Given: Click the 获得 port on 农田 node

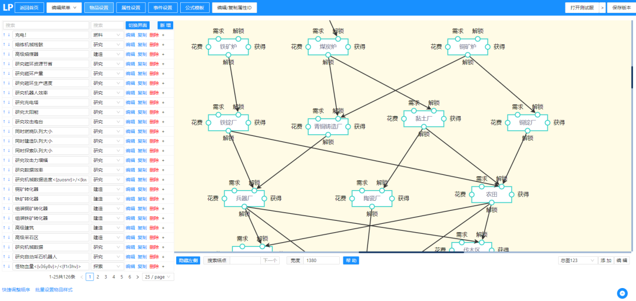Looking at the screenshot, I should point(512,195).
